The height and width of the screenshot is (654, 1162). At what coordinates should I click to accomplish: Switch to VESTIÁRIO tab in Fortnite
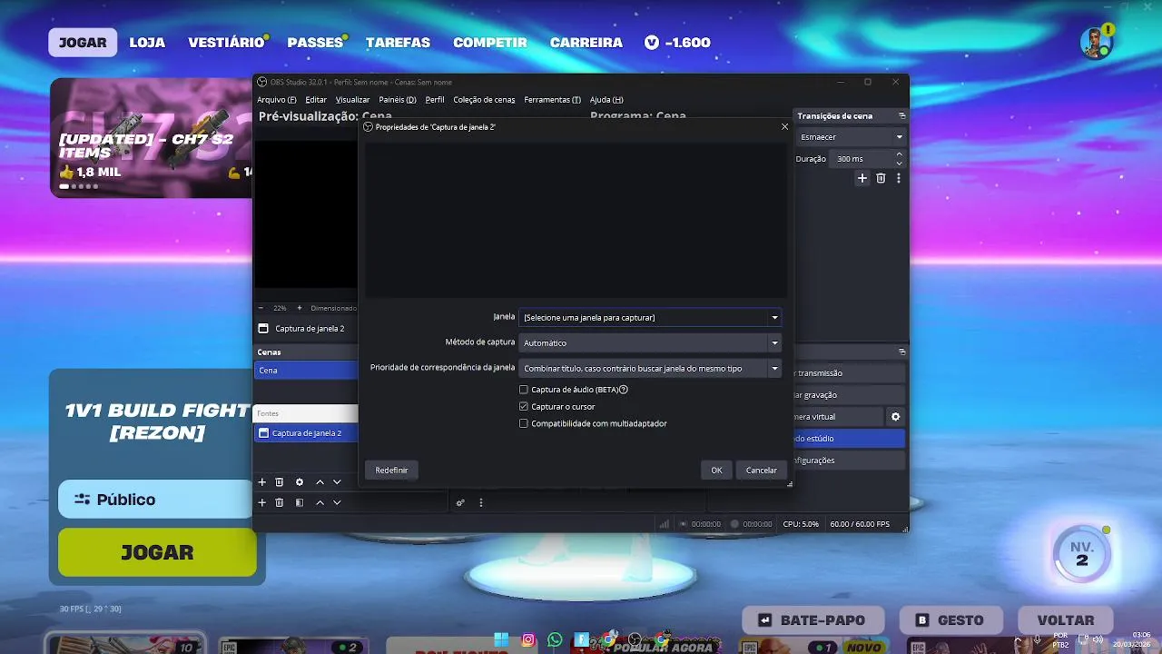[x=226, y=43]
